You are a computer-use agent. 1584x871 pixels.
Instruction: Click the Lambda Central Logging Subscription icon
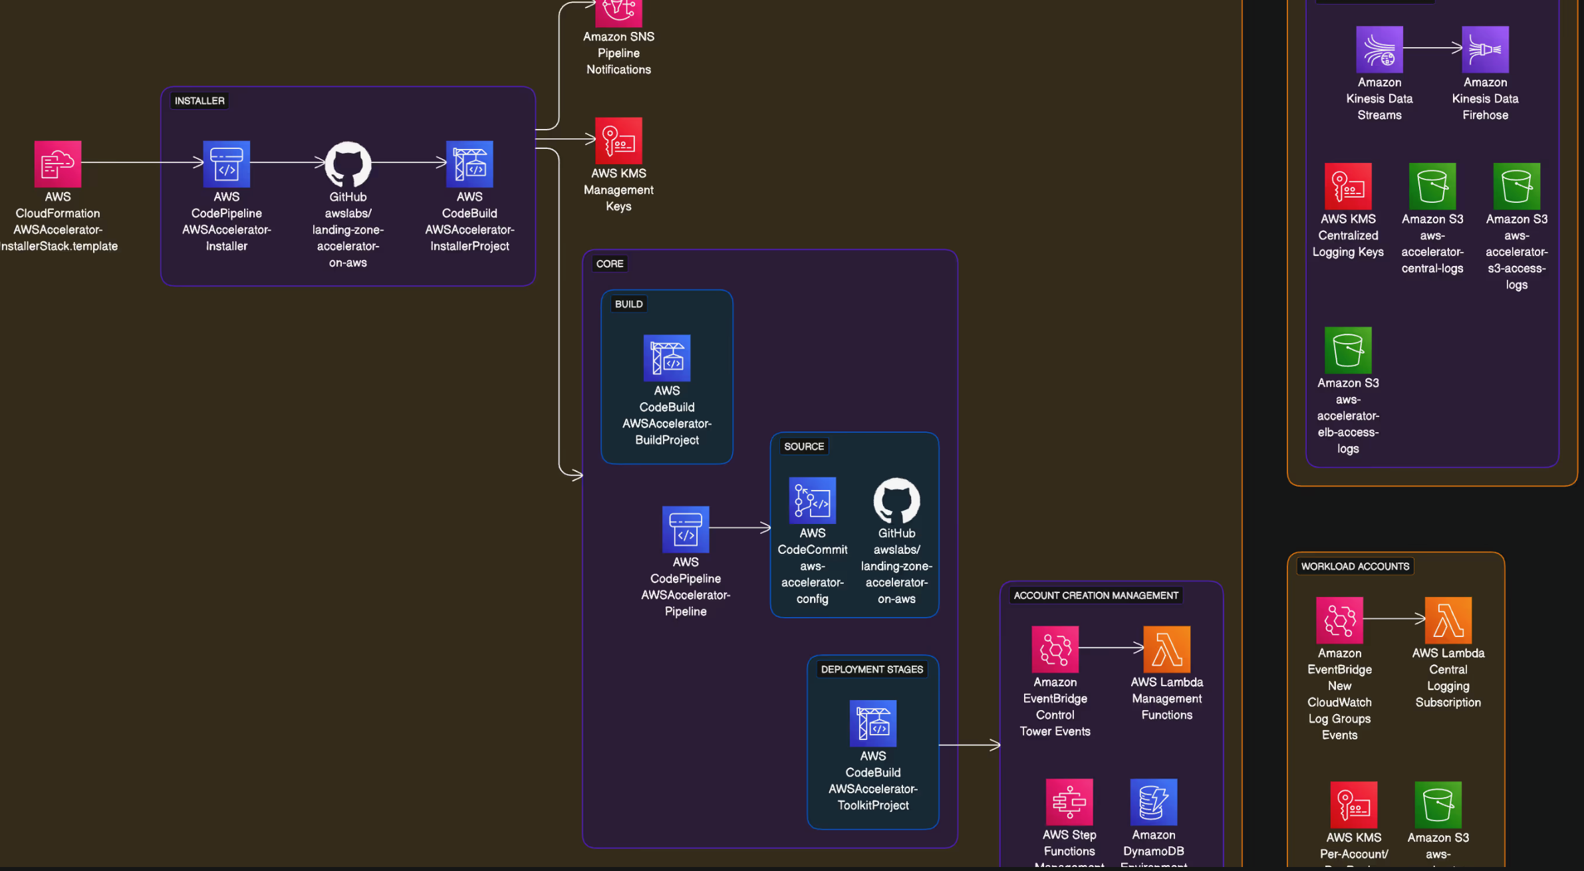pos(1448,620)
